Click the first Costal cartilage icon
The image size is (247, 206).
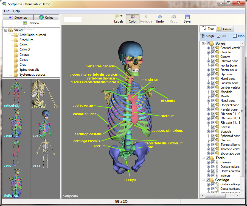[217, 184]
